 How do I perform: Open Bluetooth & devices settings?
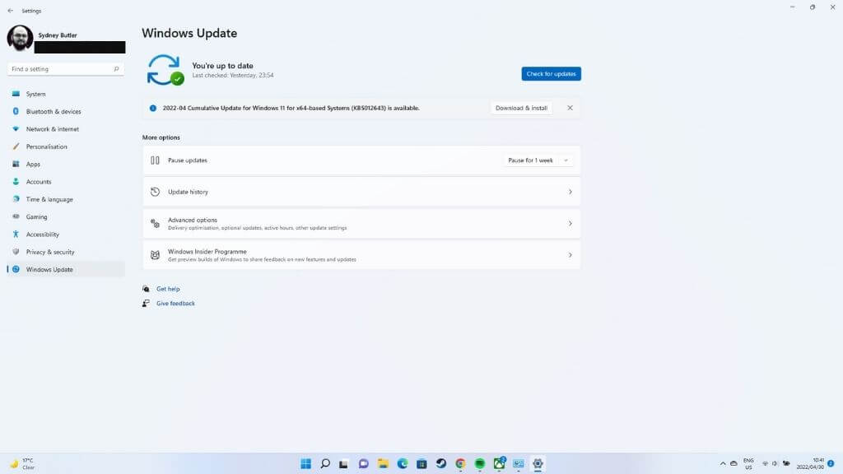(66, 112)
